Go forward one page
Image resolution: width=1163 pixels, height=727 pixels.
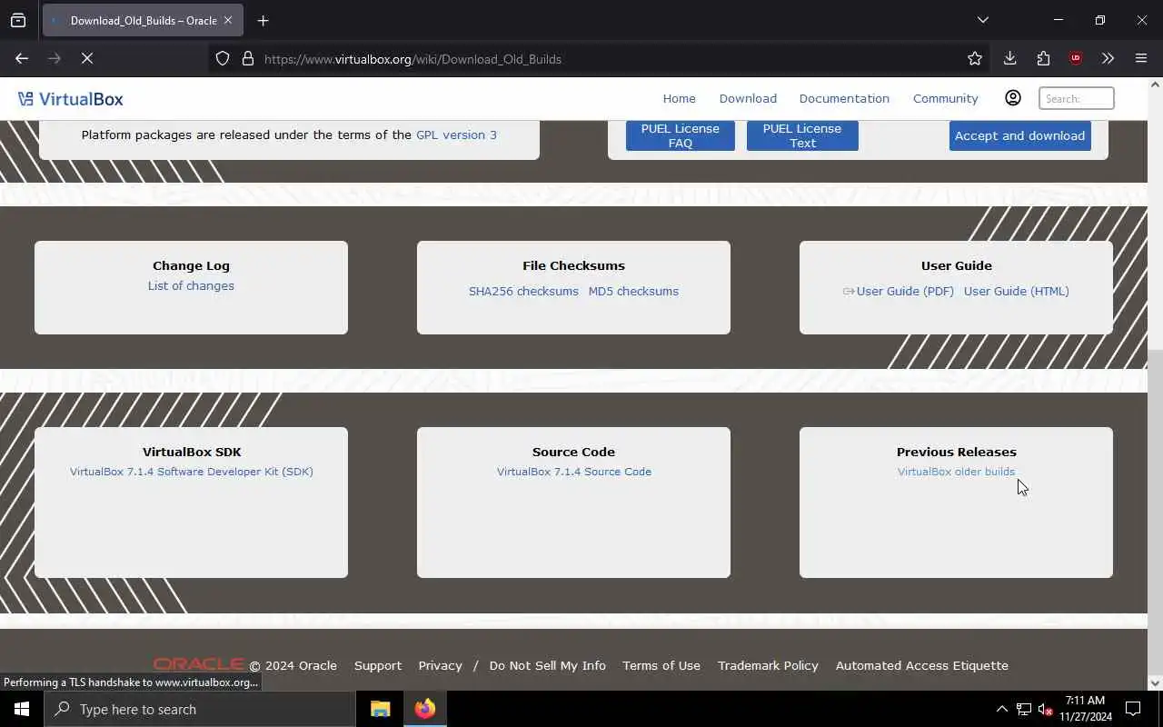[x=55, y=58]
